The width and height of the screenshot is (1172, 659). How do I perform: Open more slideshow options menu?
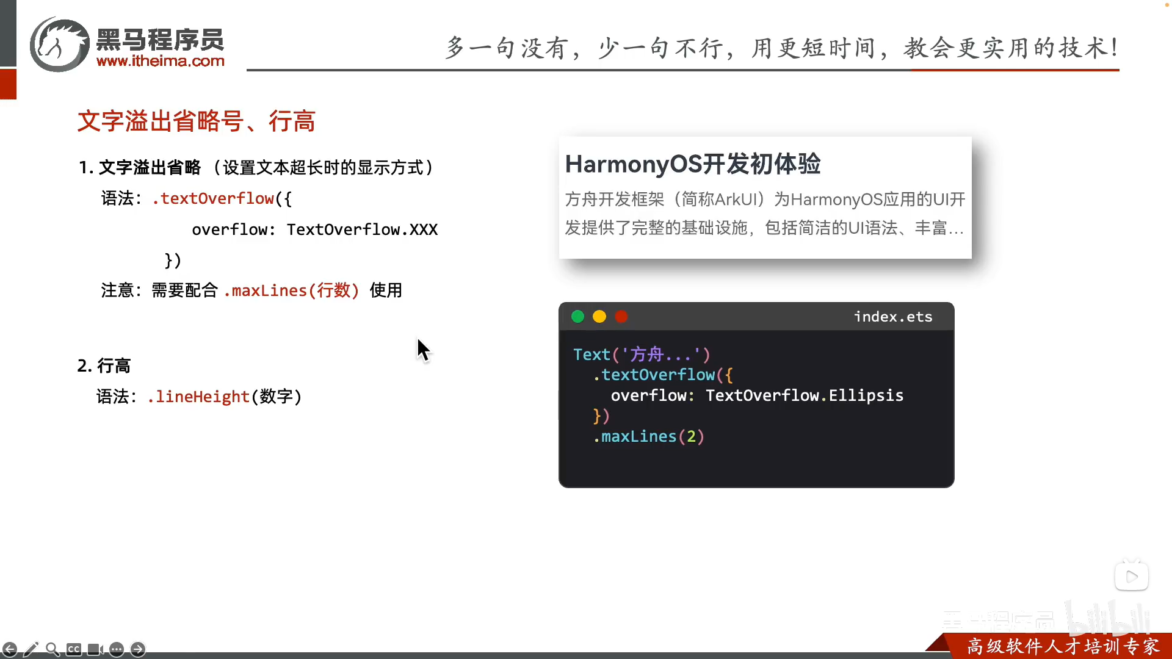point(117,649)
